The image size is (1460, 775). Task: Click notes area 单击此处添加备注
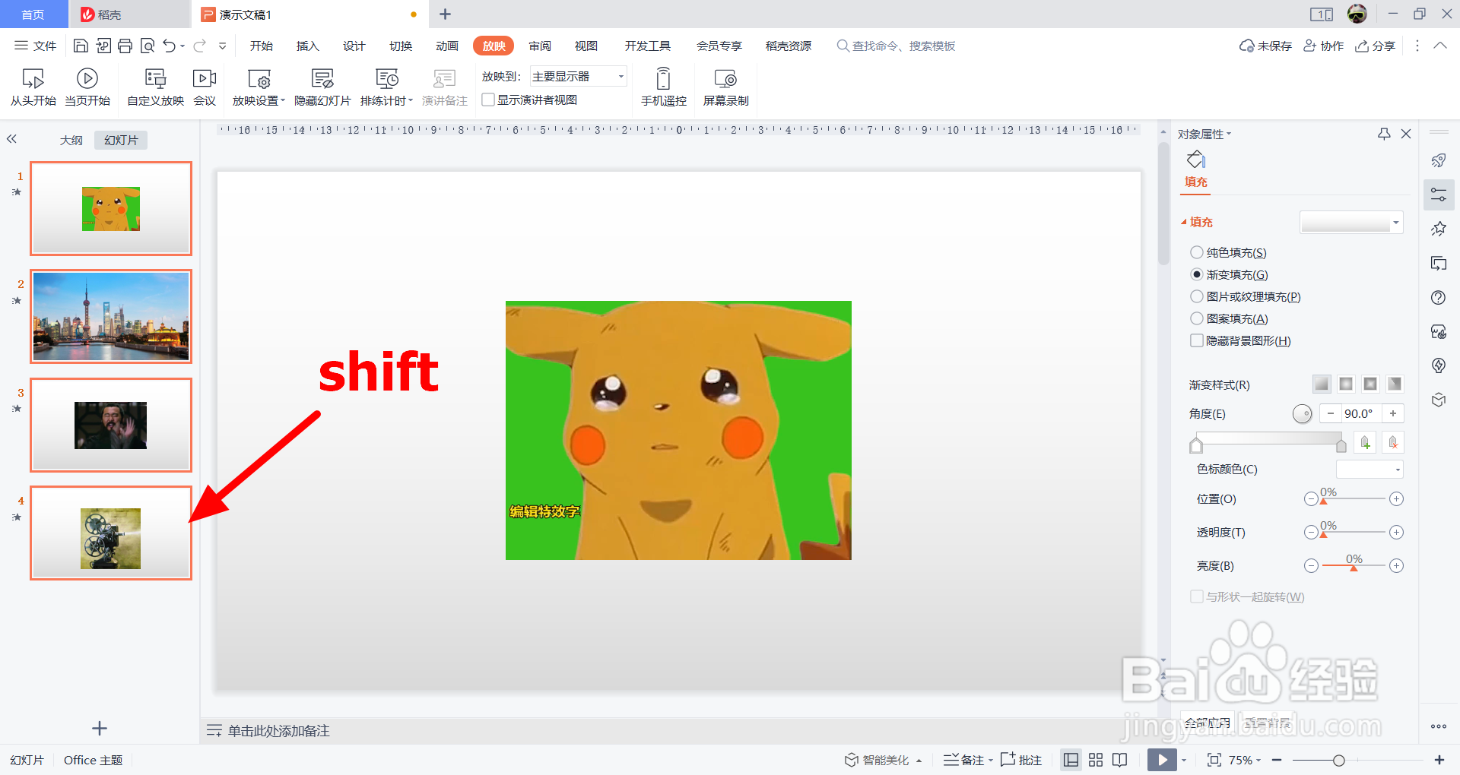pyautogui.click(x=278, y=731)
